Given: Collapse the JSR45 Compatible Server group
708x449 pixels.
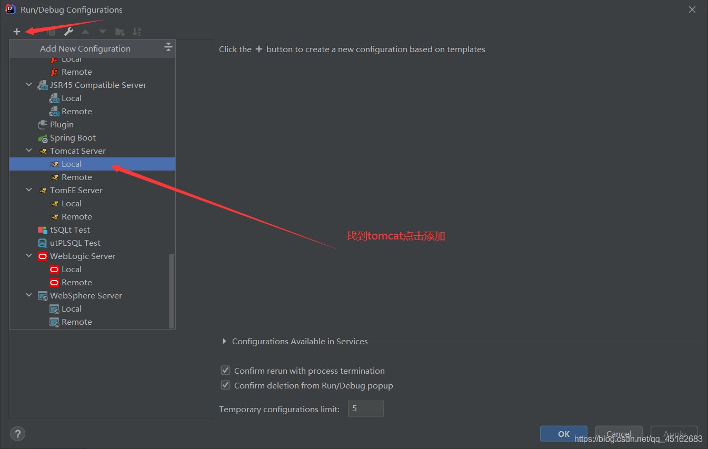Looking at the screenshot, I should coord(29,85).
